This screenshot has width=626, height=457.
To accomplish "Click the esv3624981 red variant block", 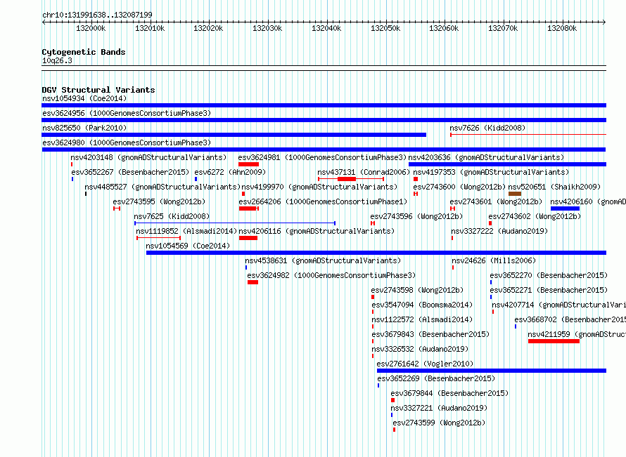I will 249,164.
